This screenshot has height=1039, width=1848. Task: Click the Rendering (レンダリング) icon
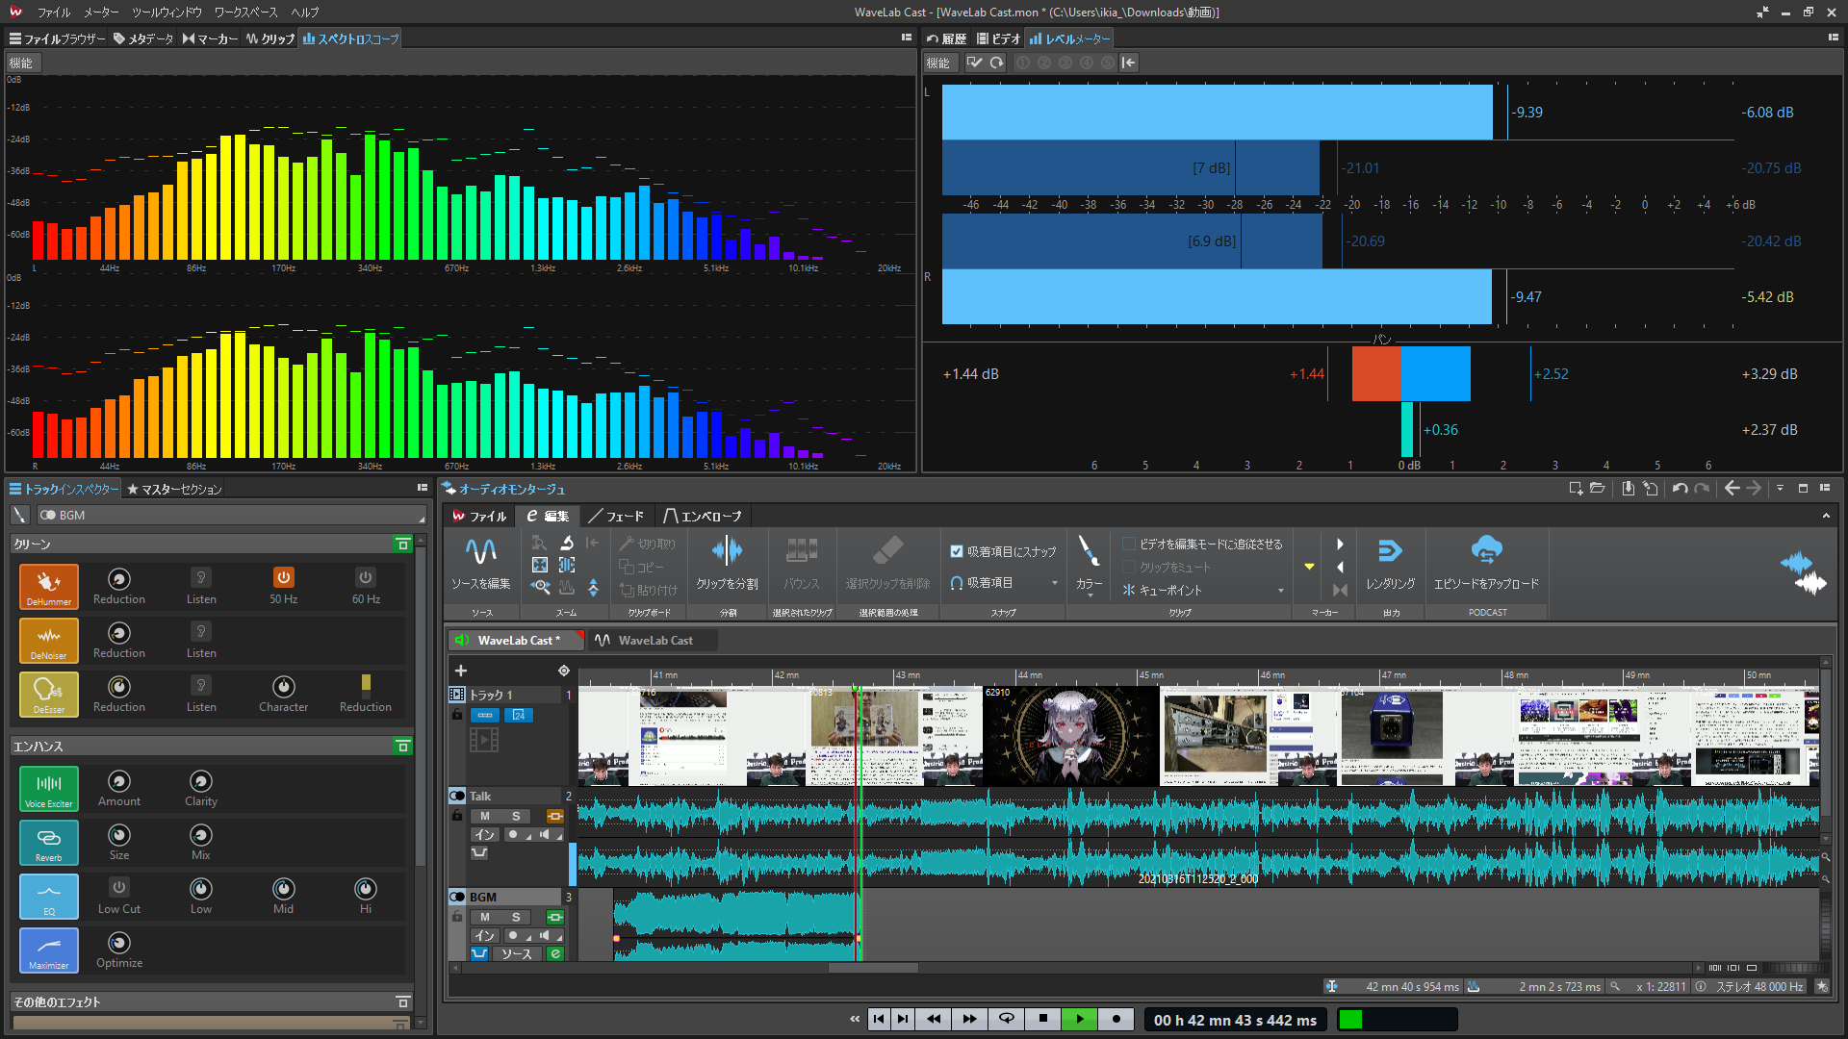(1390, 552)
